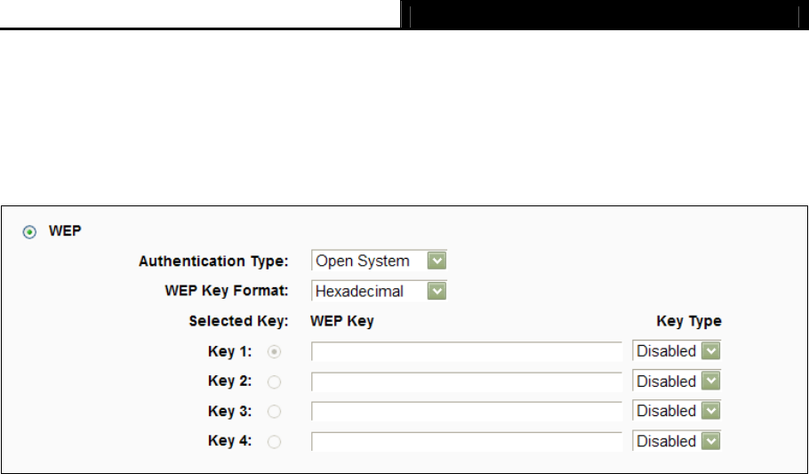Open the Key 4 Key Type dropdown

tap(677, 442)
